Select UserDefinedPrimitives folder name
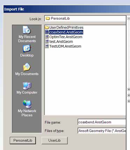The image size is (130, 150). pyautogui.click(x=66, y=27)
